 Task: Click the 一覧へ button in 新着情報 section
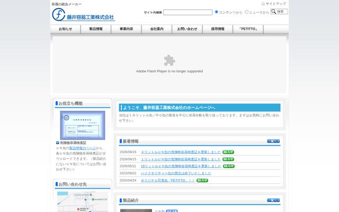(273, 142)
